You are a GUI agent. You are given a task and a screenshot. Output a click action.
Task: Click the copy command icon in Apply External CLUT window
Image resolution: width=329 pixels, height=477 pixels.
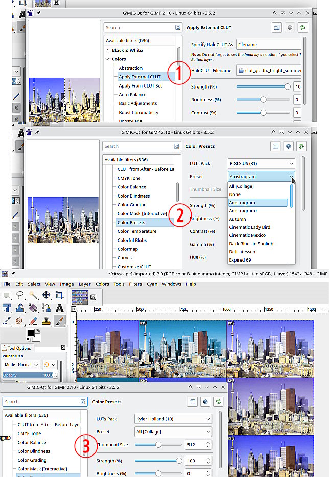click(276, 27)
